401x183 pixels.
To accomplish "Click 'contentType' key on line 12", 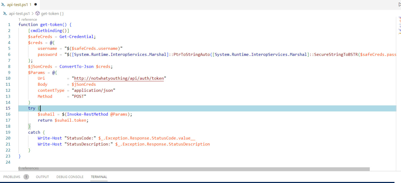I will [x=51, y=90].
